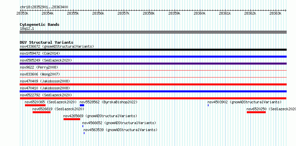Select the red nsv470409 variant bar
Image resolution: width=296 pixels, height=146 pixels.
pyautogui.click(x=153, y=84)
